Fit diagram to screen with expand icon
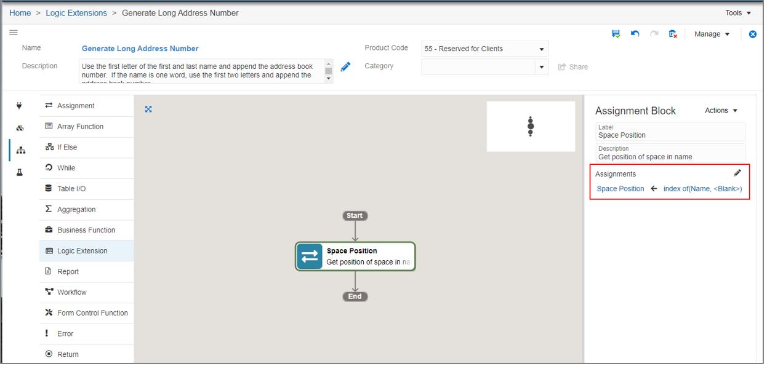767x366 pixels. click(148, 109)
